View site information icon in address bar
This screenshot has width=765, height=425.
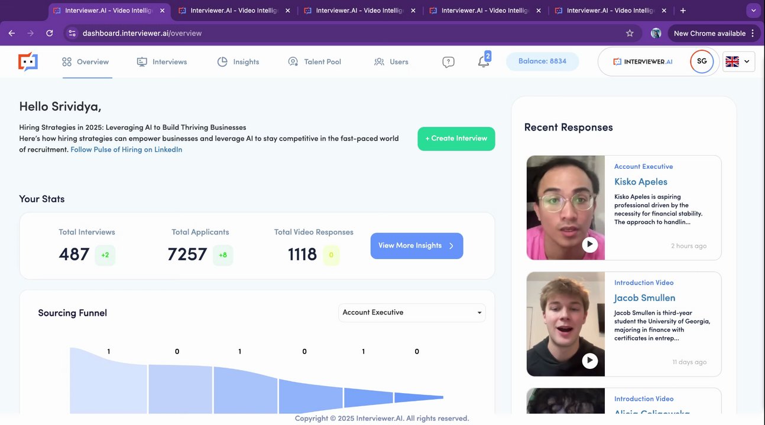(x=72, y=33)
